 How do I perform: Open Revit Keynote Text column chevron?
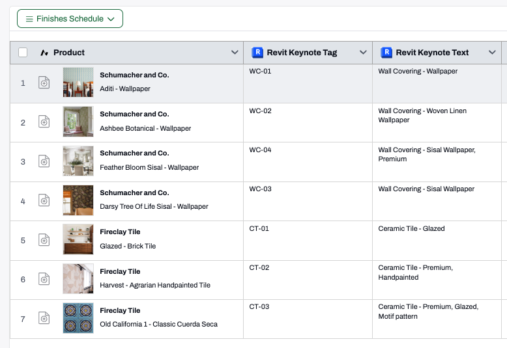[x=492, y=52]
